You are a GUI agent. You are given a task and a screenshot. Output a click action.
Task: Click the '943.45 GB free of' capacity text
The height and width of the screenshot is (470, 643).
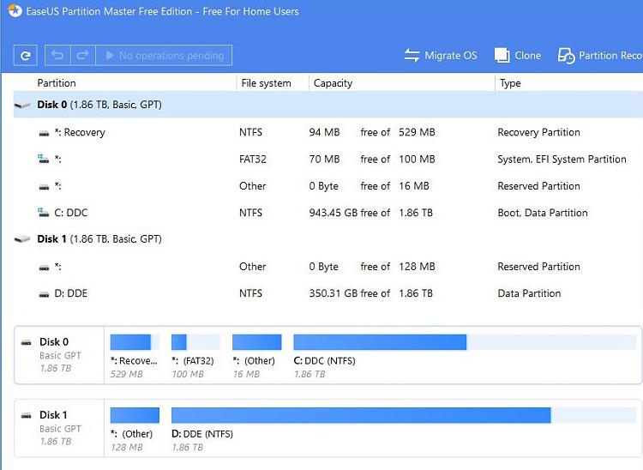pyautogui.click(x=350, y=213)
